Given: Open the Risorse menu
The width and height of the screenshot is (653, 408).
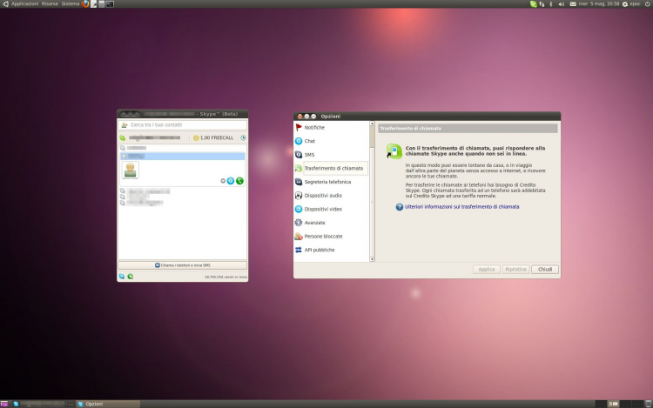Looking at the screenshot, I should pyautogui.click(x=50, y=3).
